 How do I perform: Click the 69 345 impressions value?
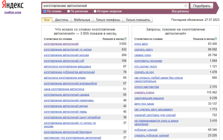(x=212, y=130)
